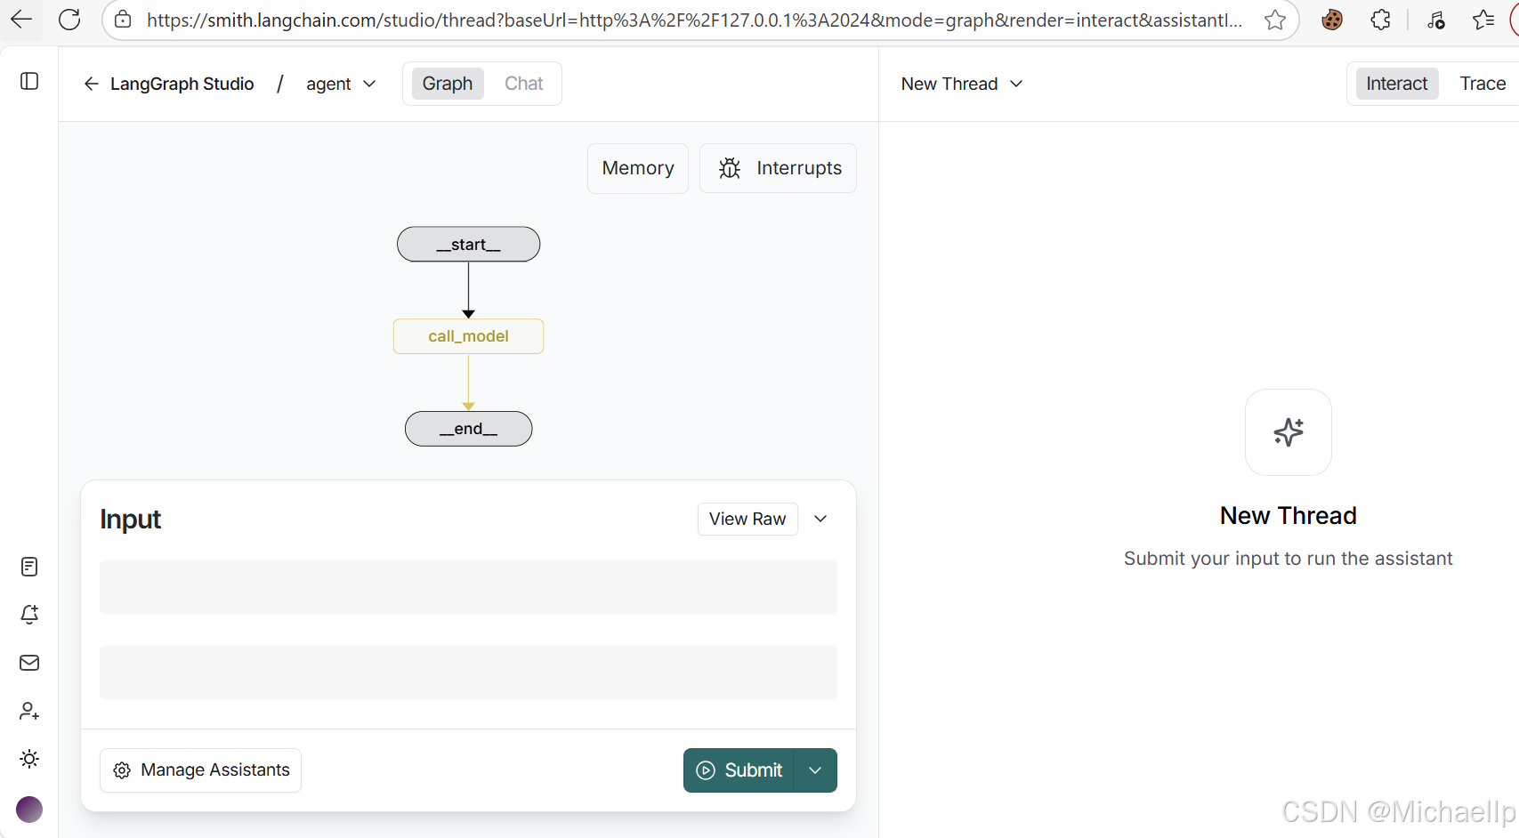The image size is (1519, 838).
Task: Select the Trace tab
Action: (1483, 84)
